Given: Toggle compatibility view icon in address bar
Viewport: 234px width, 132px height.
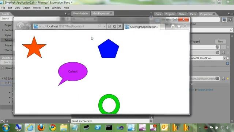Looking at the screenshot, I should point(109,26).
